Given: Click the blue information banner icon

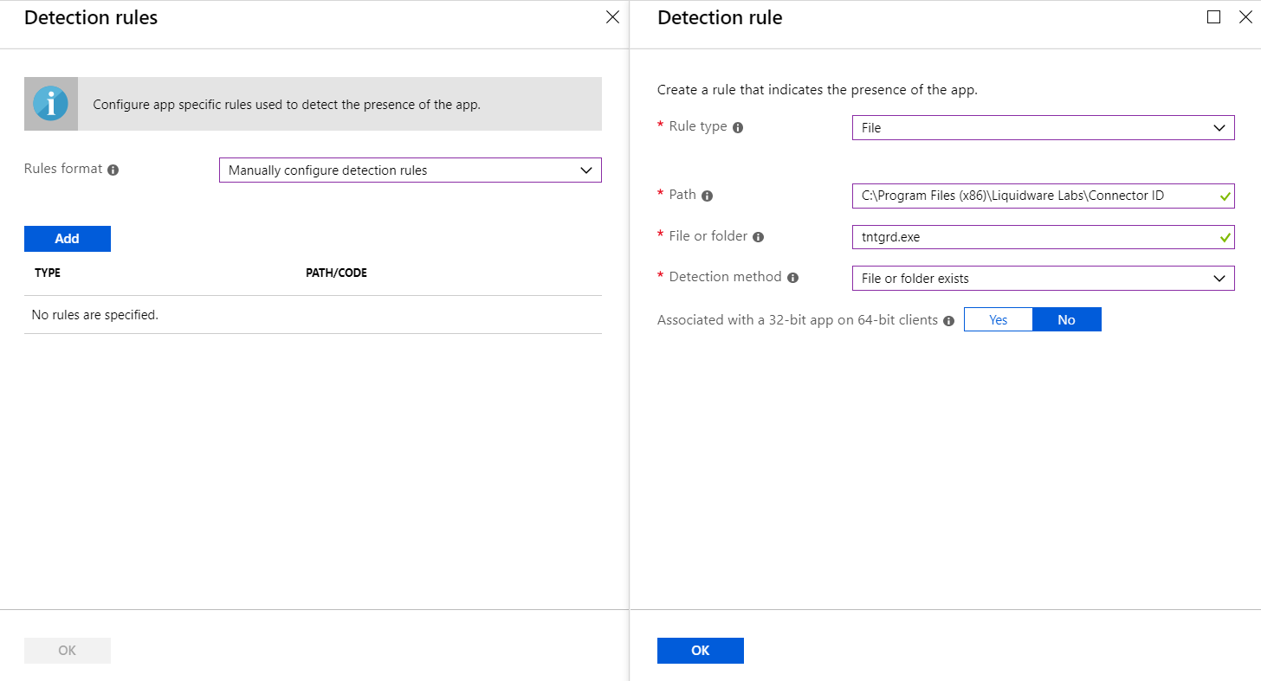Looking at the screenshot, I should coord(50,104).
